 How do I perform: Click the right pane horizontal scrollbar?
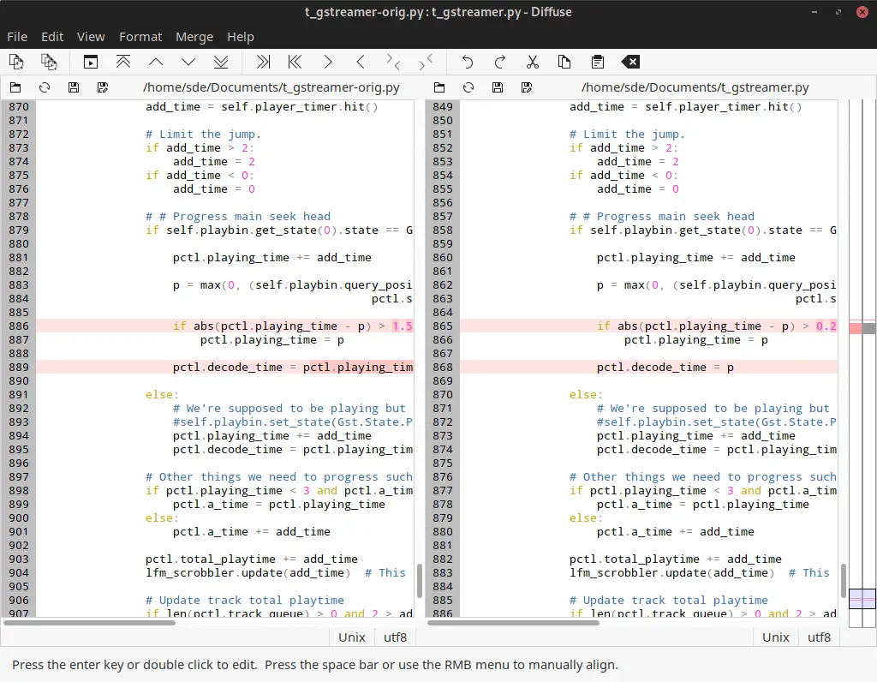(514, 622)
